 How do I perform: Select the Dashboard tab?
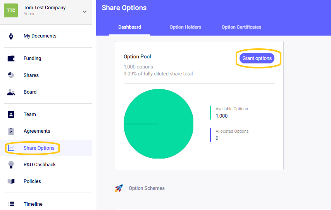(x=129, y=27)
